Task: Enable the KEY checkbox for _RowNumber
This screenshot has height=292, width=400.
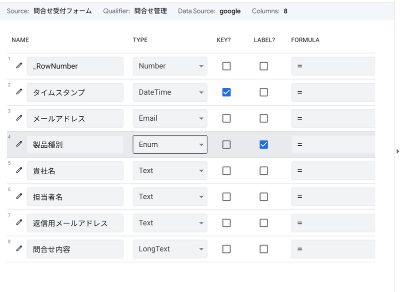Action: coord(226,66)
